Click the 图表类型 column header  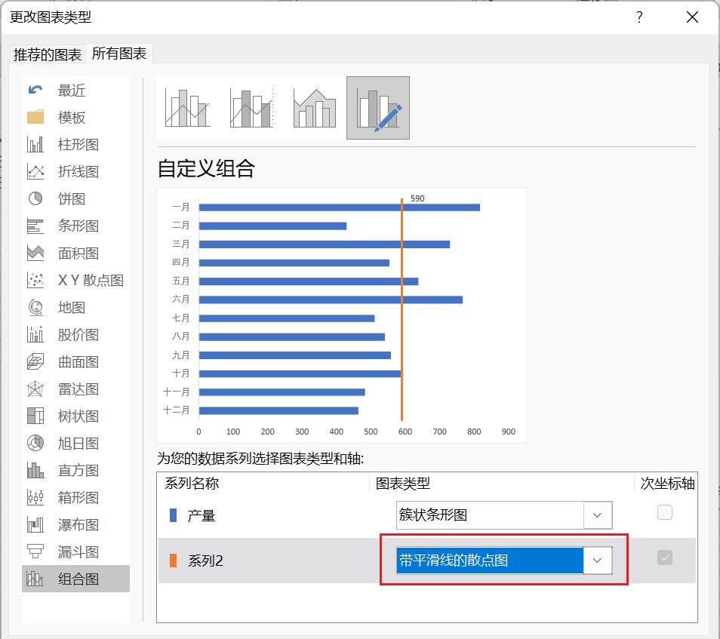tap(403, 484)
